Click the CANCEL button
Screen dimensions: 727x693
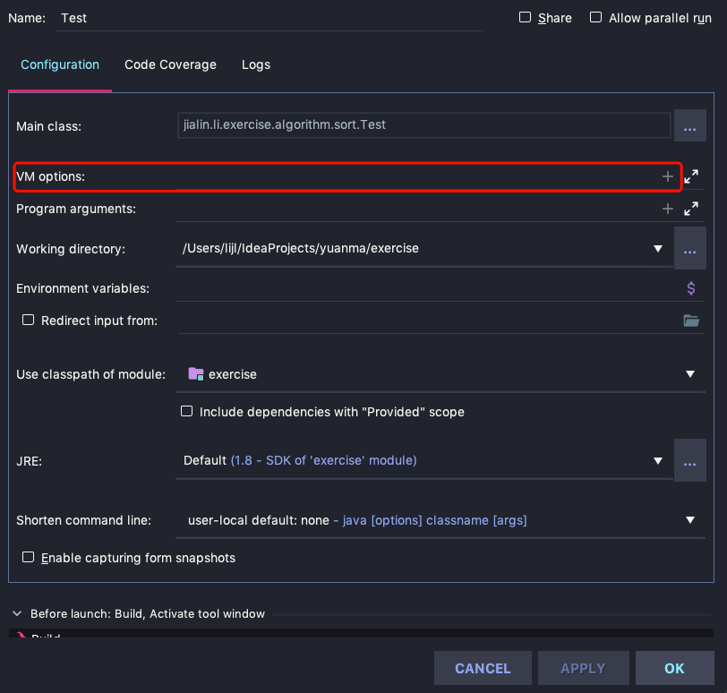483,668
